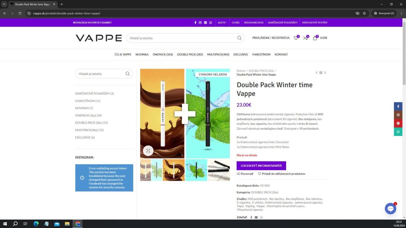The width and height of the screenshot is (406, 228).
Task: Open the KONTAKT menu item
Action: (x=281, y=55)
